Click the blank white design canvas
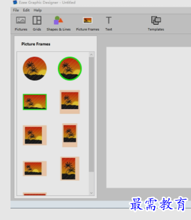This screenshot has height=220, width=191. [x=148, y=117]
